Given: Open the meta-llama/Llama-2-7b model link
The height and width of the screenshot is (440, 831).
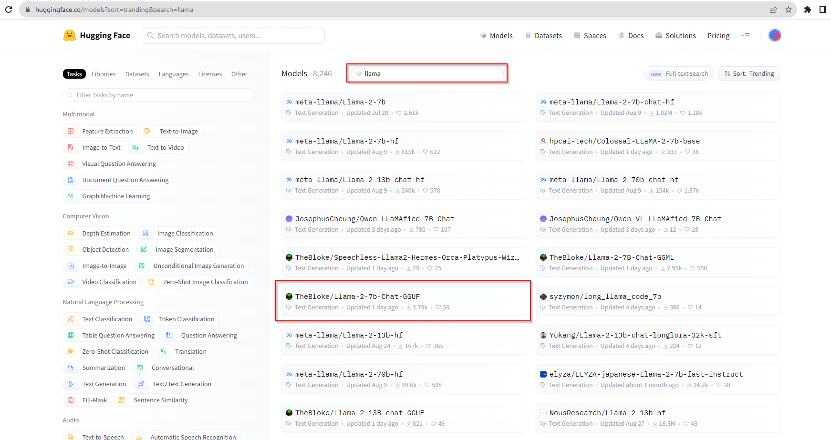Looking at the screenshot, I should point(340,102).
